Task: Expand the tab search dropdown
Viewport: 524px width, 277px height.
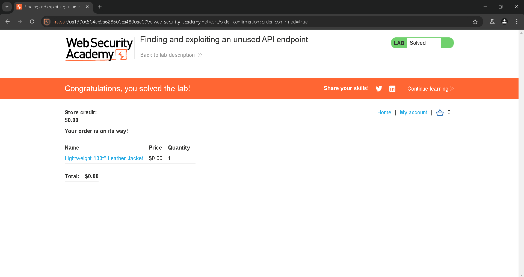Action: 7,7
